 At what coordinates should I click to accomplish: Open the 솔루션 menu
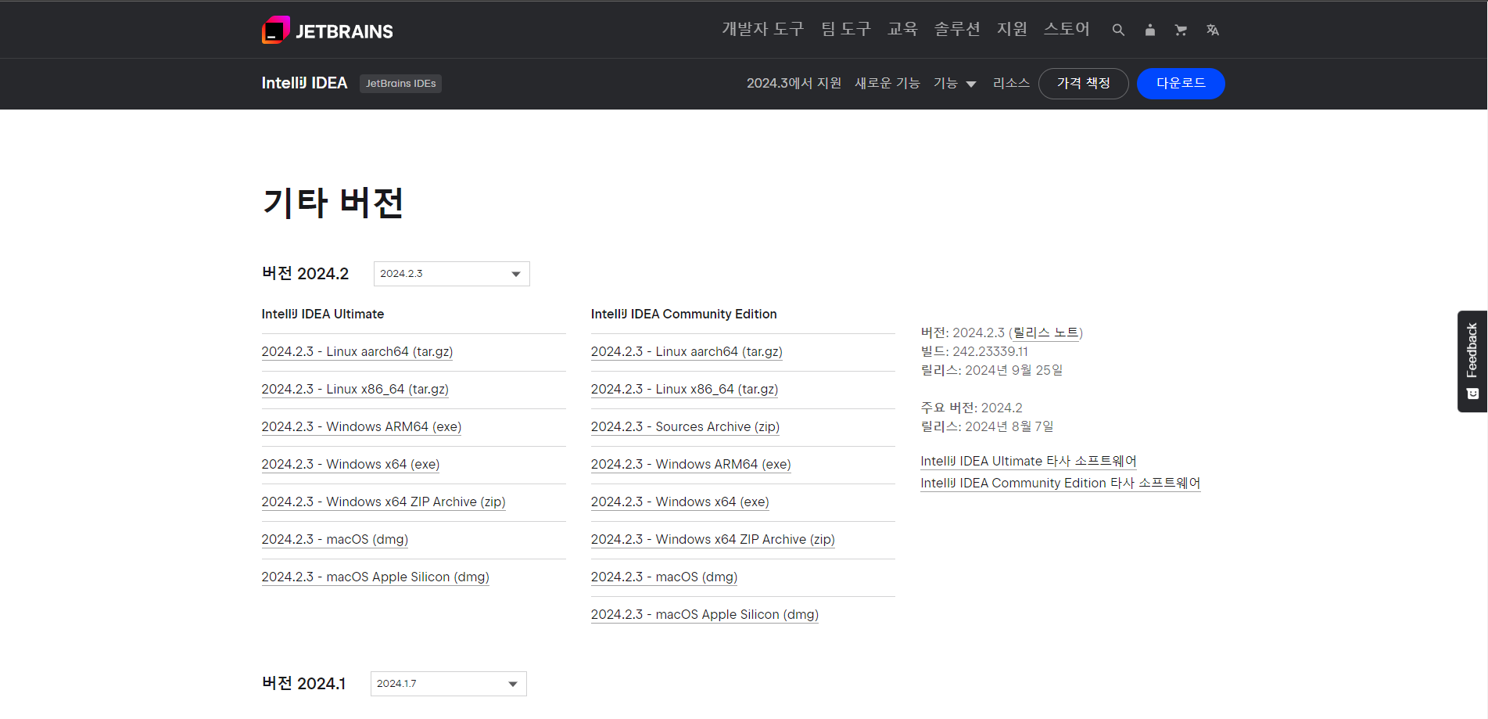click(957, 29)
